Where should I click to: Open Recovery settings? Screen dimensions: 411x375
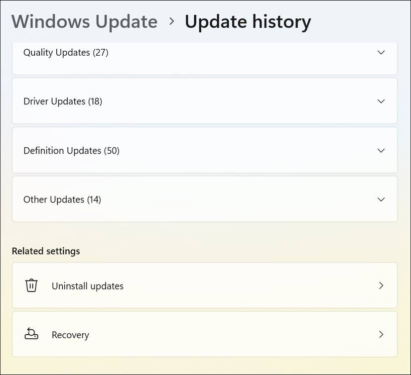coord(204,334)
